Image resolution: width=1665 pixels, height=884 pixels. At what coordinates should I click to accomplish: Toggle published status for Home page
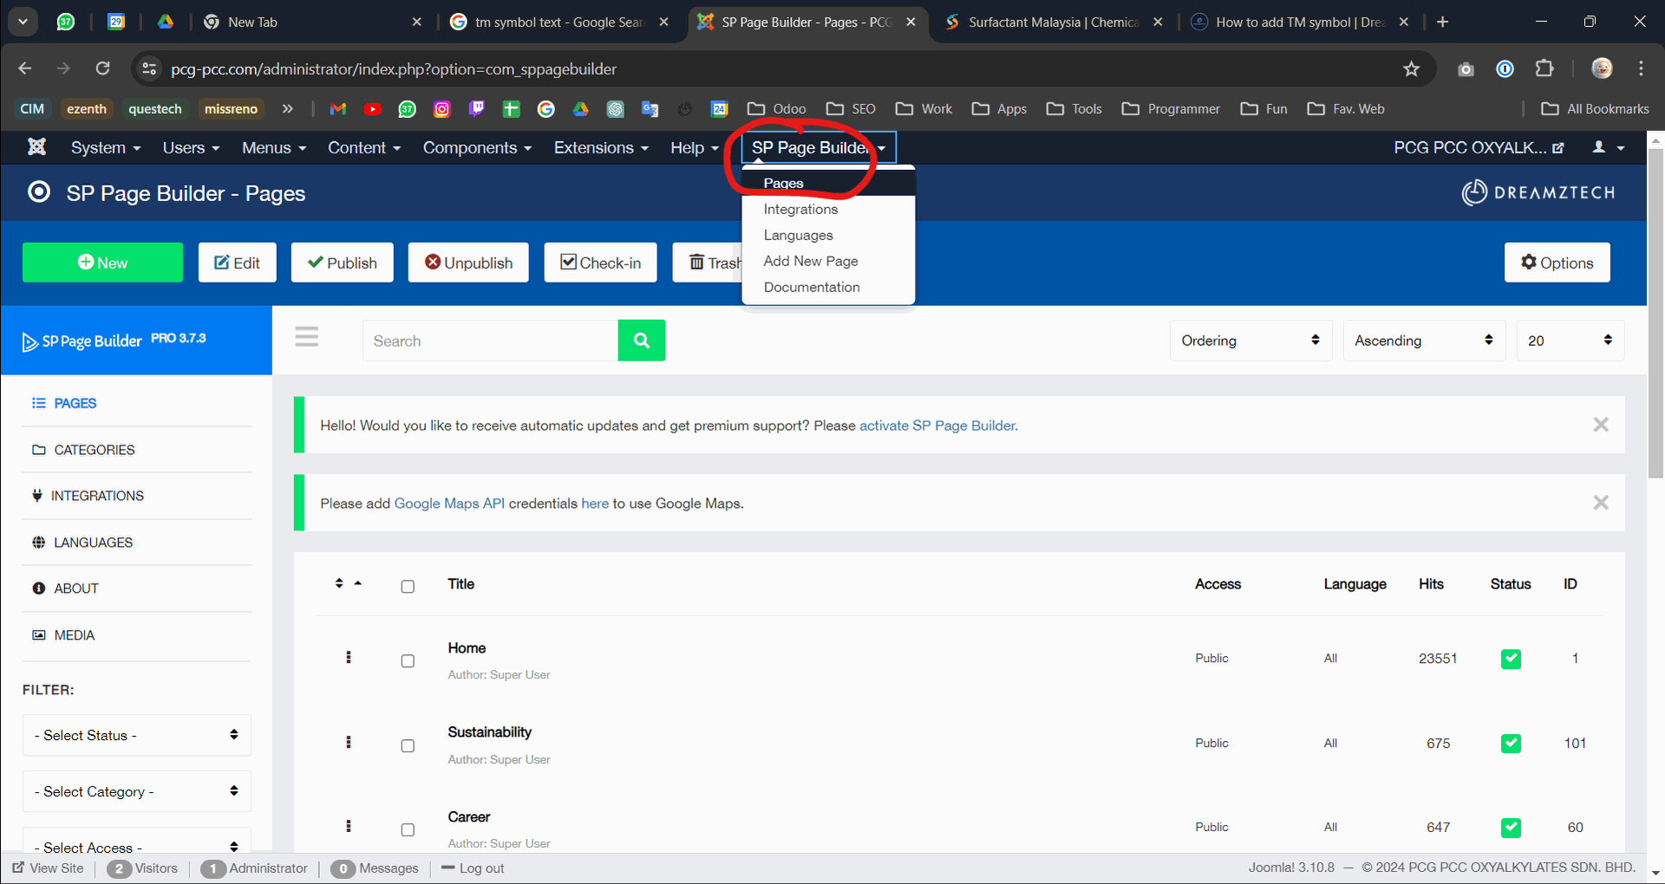[1511, 659]
